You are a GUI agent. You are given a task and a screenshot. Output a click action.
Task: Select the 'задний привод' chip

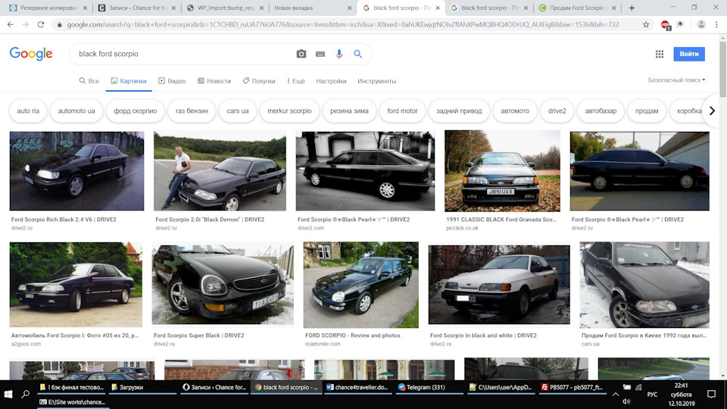[459, 111]
